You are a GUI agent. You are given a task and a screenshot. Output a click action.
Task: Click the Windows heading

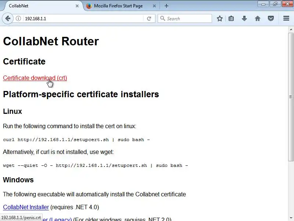[x=18, y=180]
